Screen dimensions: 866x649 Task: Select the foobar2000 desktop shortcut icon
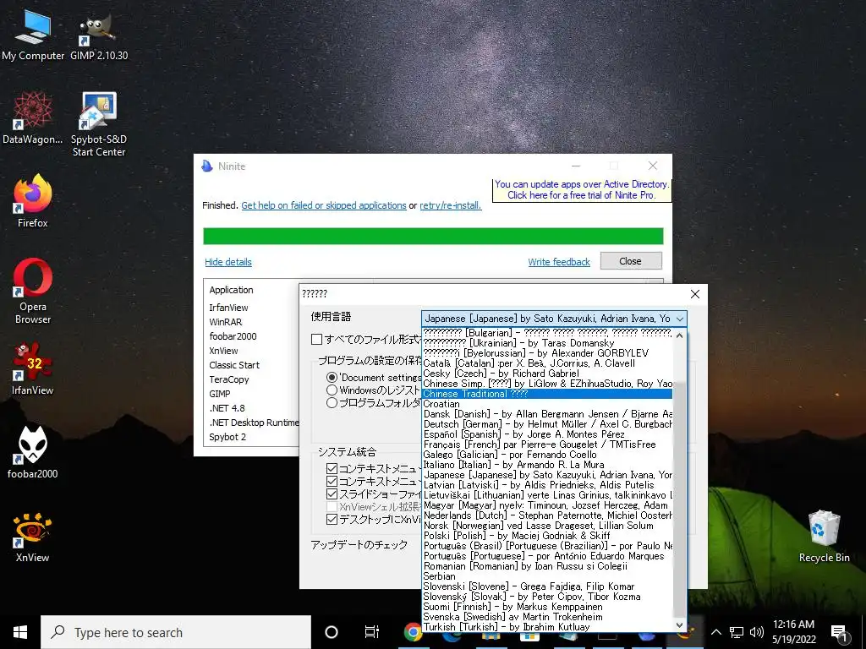(x=33, y=452)
